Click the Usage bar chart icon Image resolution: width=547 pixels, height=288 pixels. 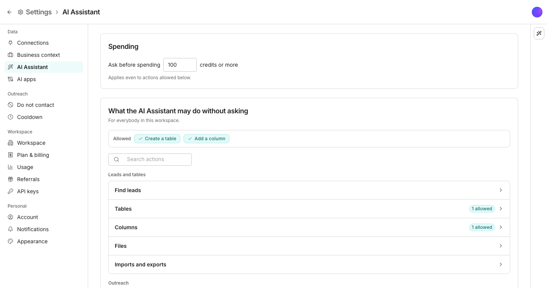tap(11, 167)
